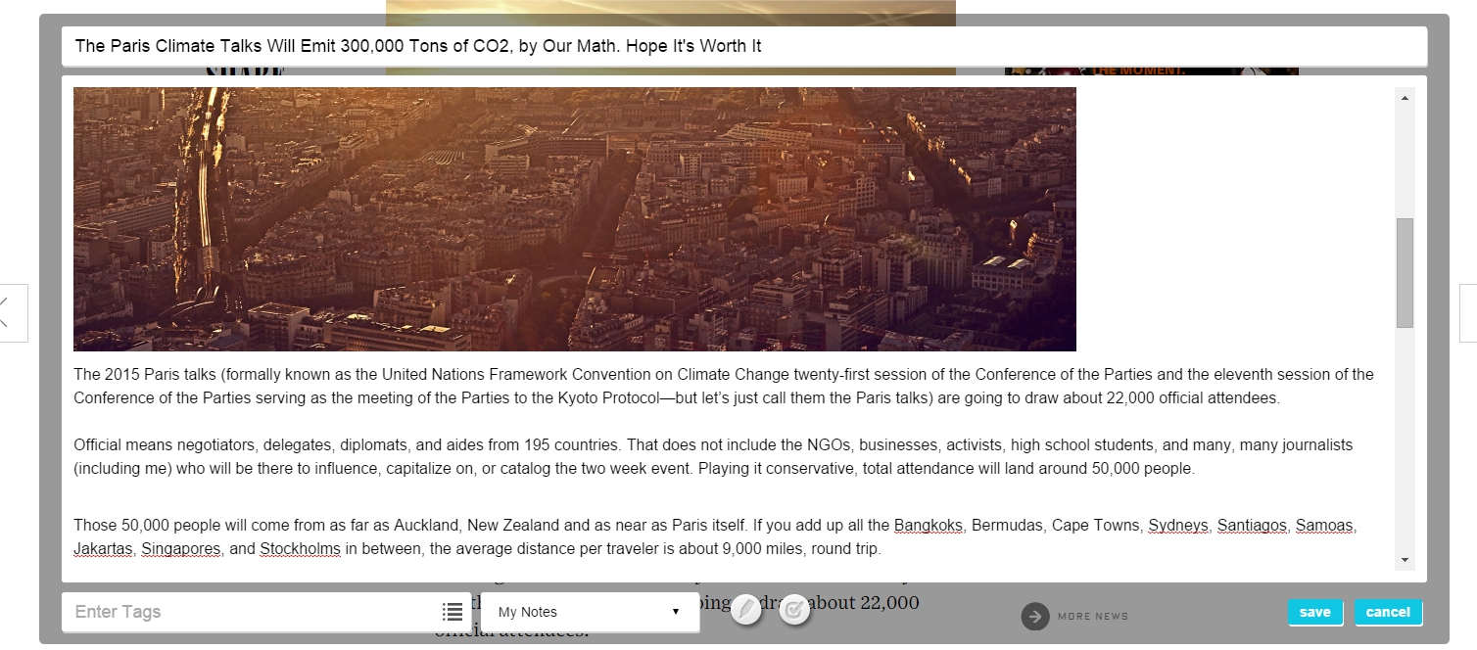Image resolution: width=1477 pixels, height=650 pixels.
Task: Open the tag list icon
Action: point(453,612)
